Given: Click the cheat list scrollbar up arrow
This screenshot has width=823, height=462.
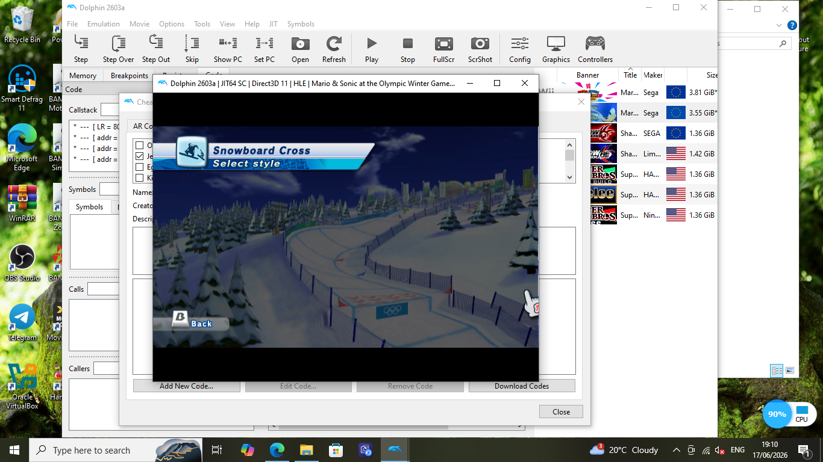Looking at the screenshot, I should (569, 145).
